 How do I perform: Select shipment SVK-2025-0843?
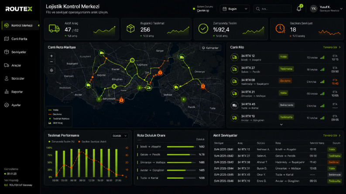223,162
